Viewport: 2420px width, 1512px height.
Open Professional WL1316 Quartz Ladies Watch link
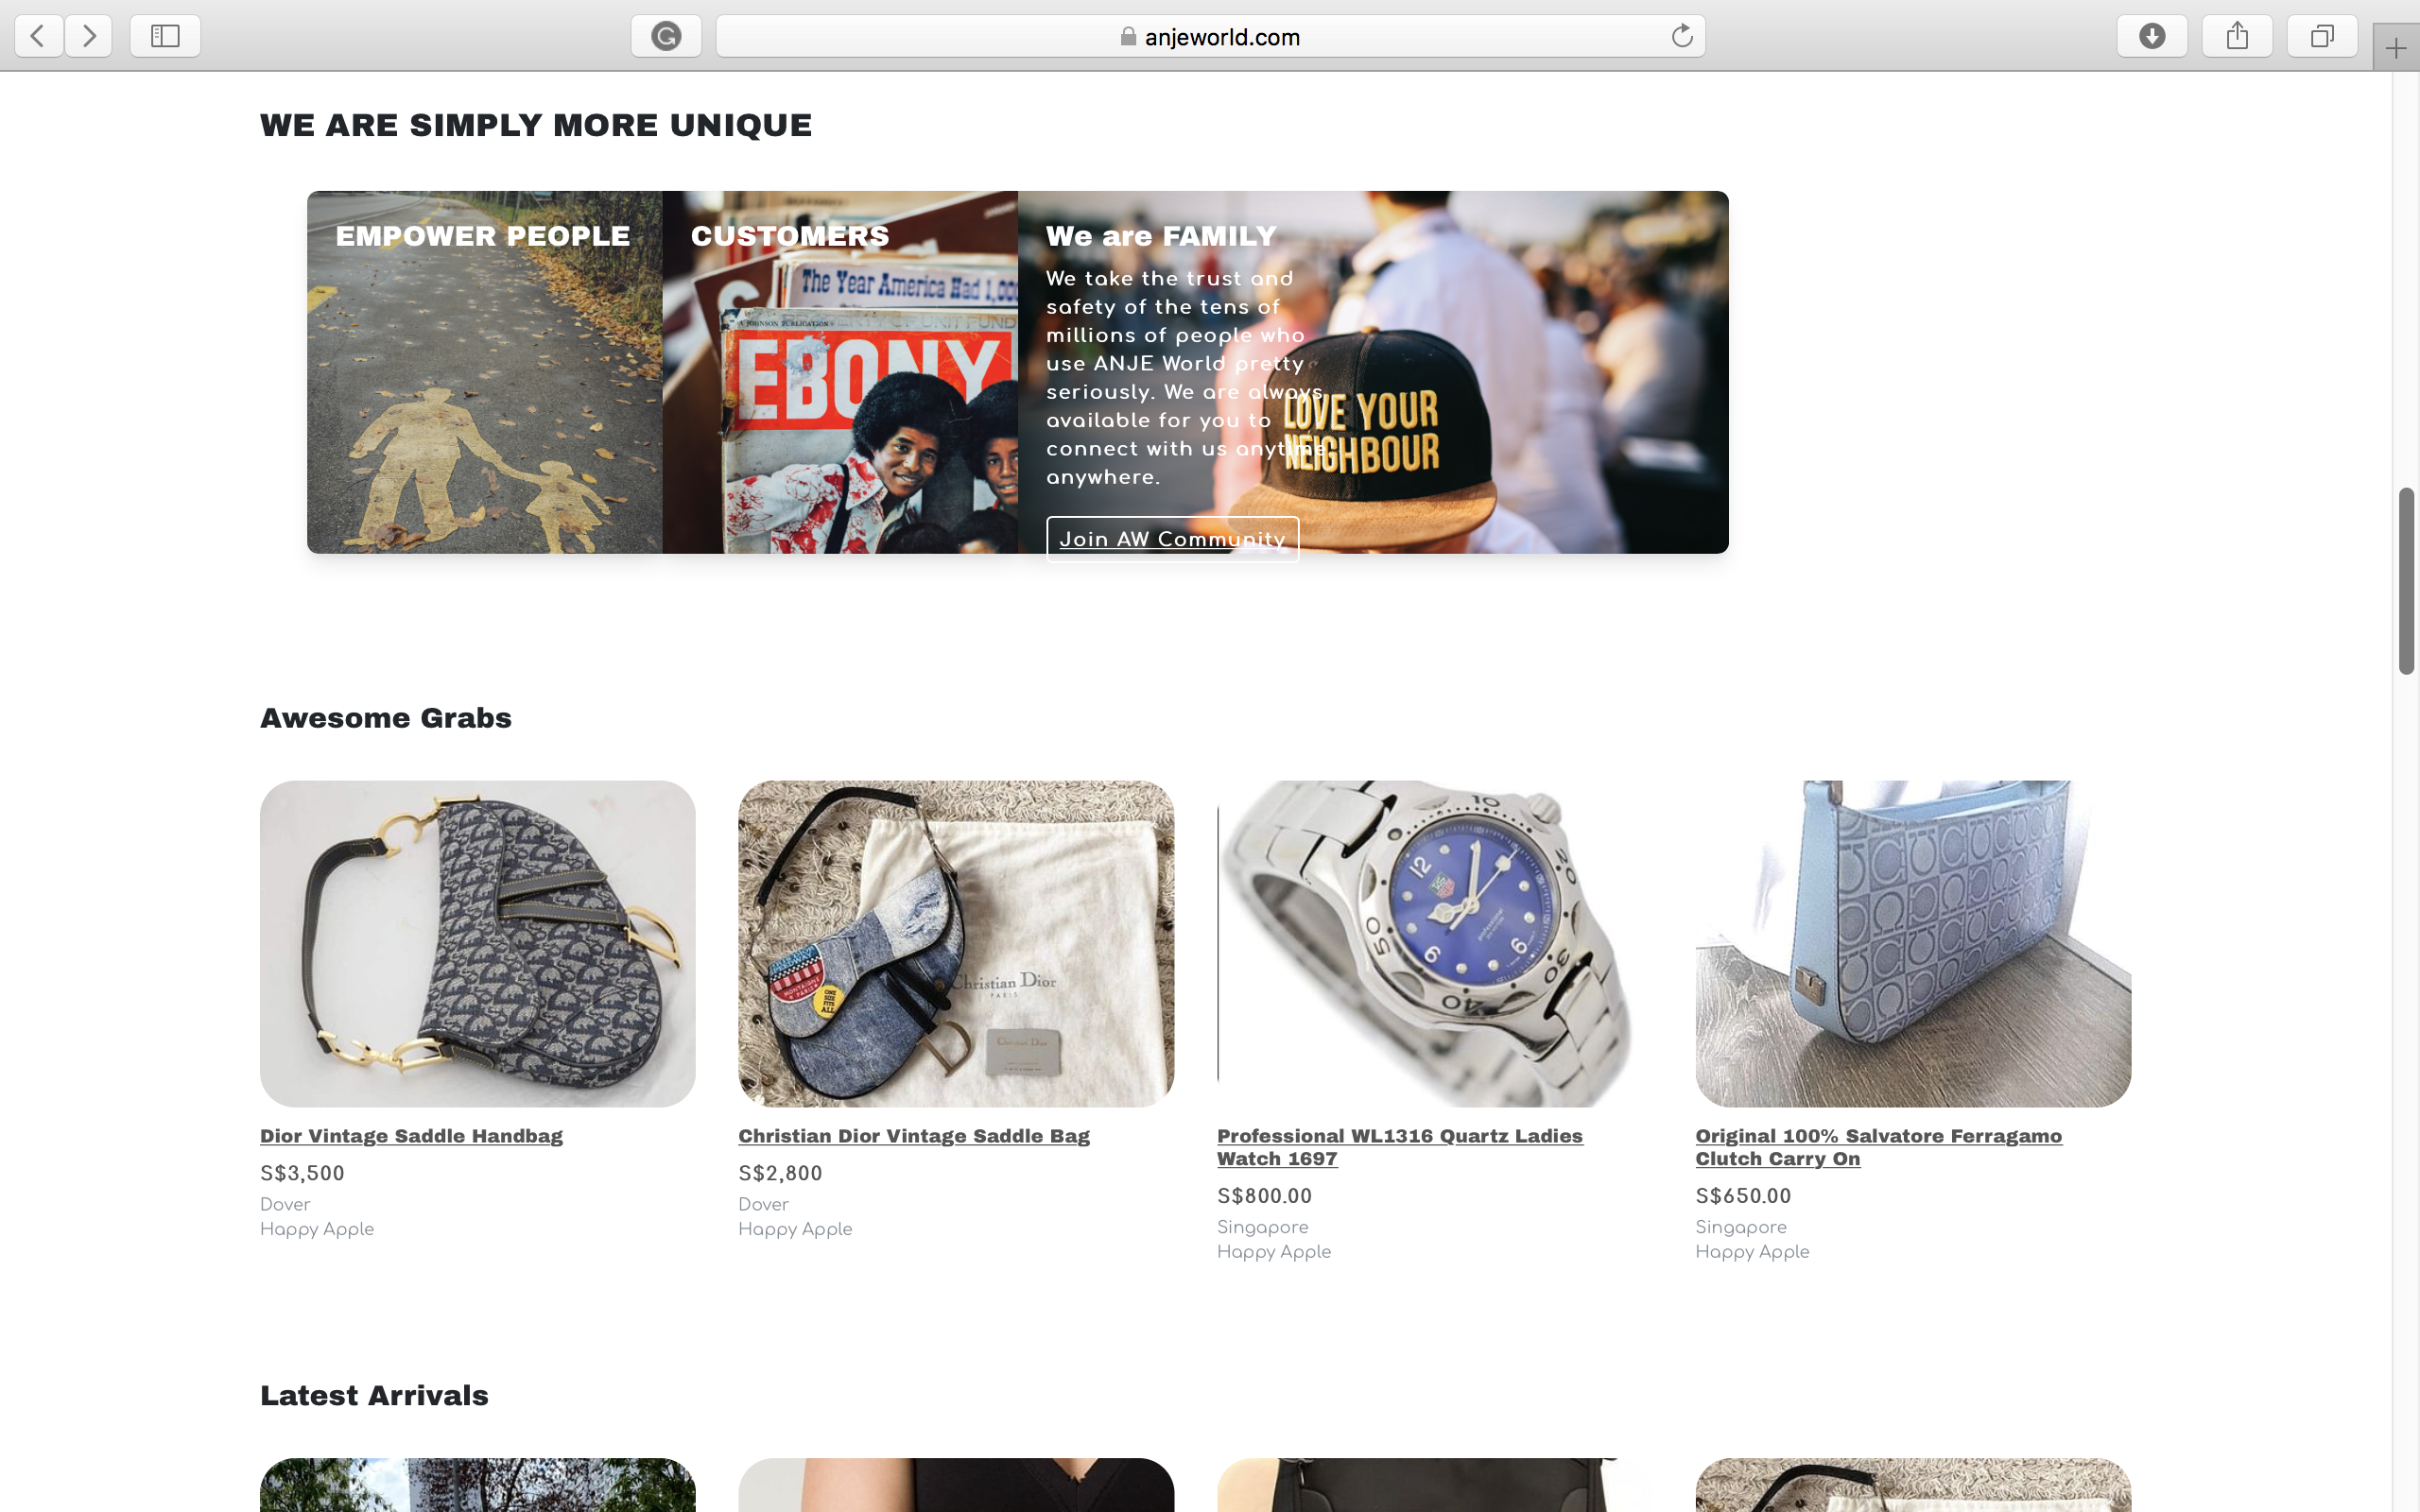(1399, 1147)
